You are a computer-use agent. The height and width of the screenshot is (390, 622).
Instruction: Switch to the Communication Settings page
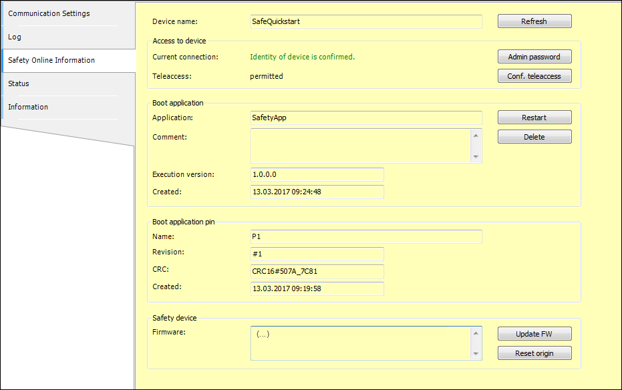[x=49, y=13]
